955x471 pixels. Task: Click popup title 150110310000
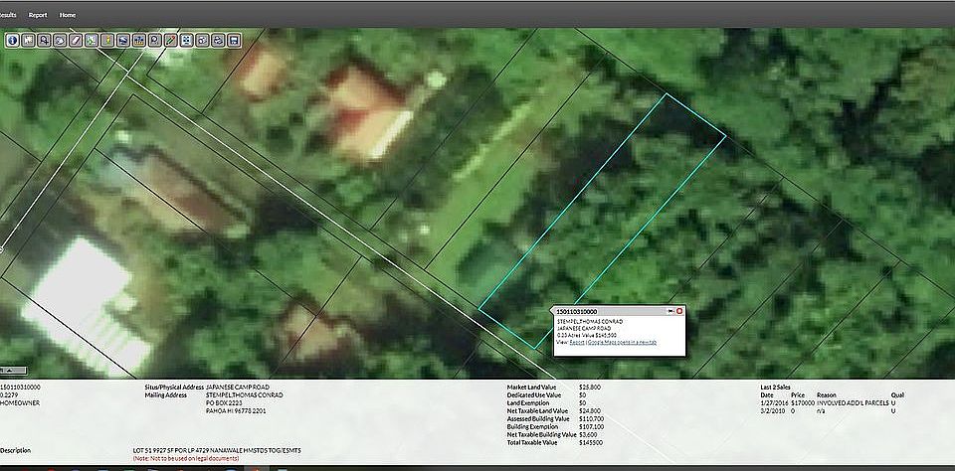click(577, 312)
